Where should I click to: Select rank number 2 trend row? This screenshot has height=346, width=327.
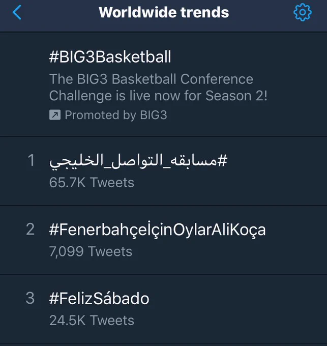pos(163,240)
